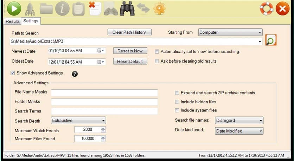The image size is (294, 161).
Task: Click the rocket launch toolbar icon
Action: point(30,9)
